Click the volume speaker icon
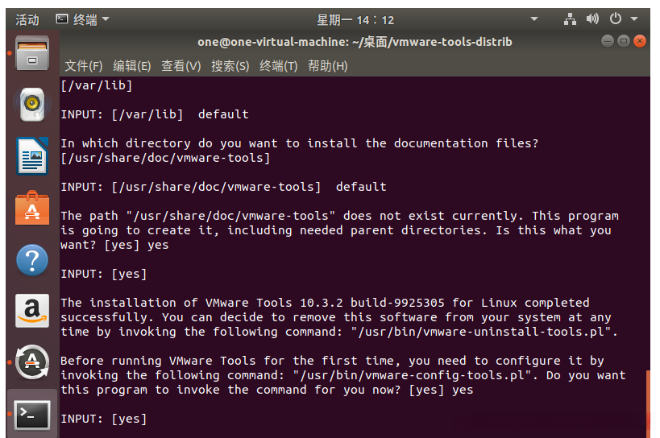This screenshot has height=438, width=660. click(x=592, y=19)
